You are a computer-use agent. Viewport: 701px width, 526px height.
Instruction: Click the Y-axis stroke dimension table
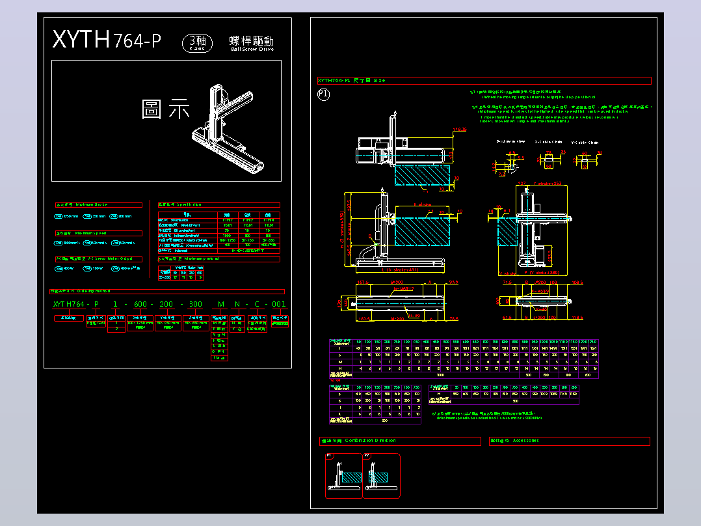click(x=375, y=404)
